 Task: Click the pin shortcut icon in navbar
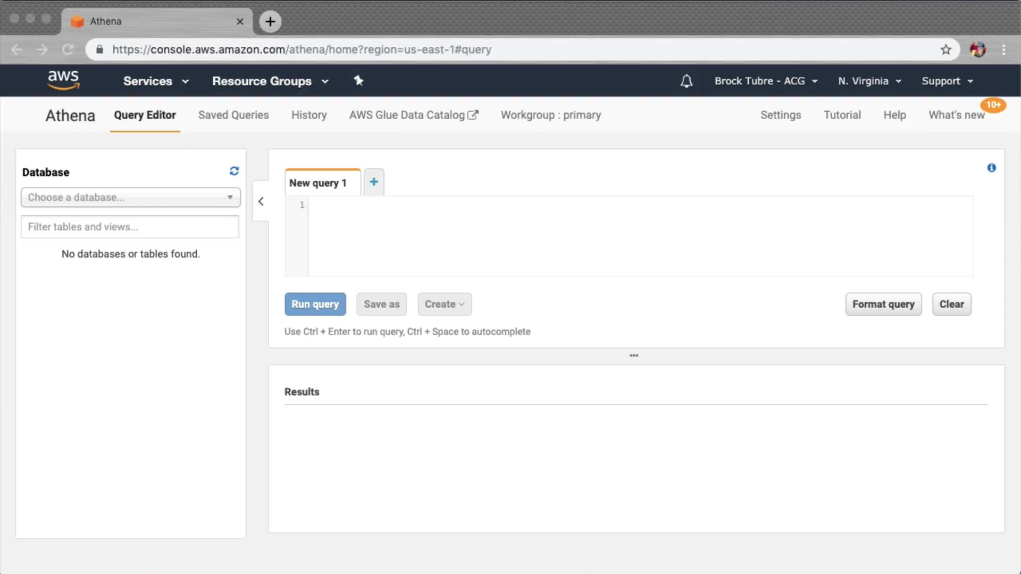358,81
